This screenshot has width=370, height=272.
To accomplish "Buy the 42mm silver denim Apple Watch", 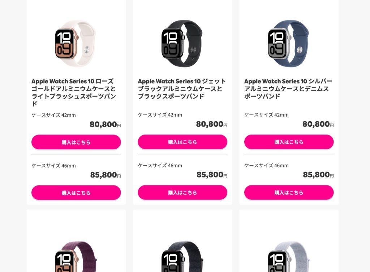I will point(289,142).
